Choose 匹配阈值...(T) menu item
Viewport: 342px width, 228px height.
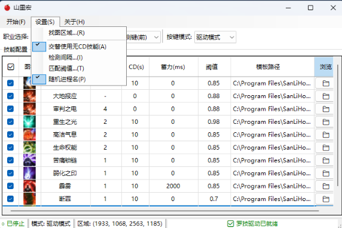79,69
